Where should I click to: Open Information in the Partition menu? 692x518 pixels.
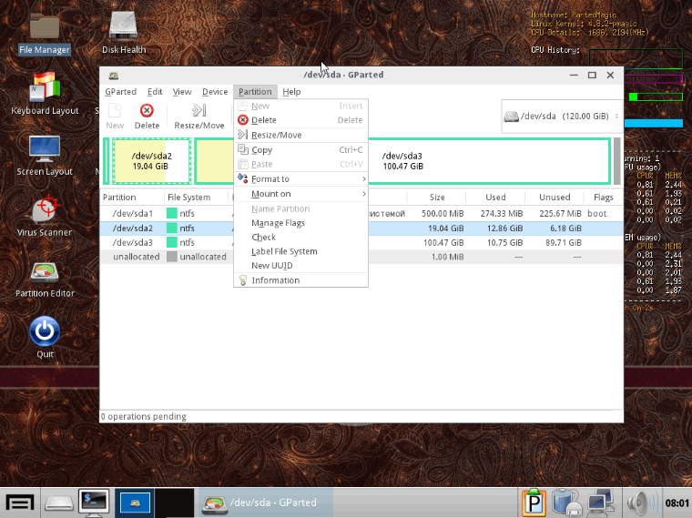[x=301, y=280]
